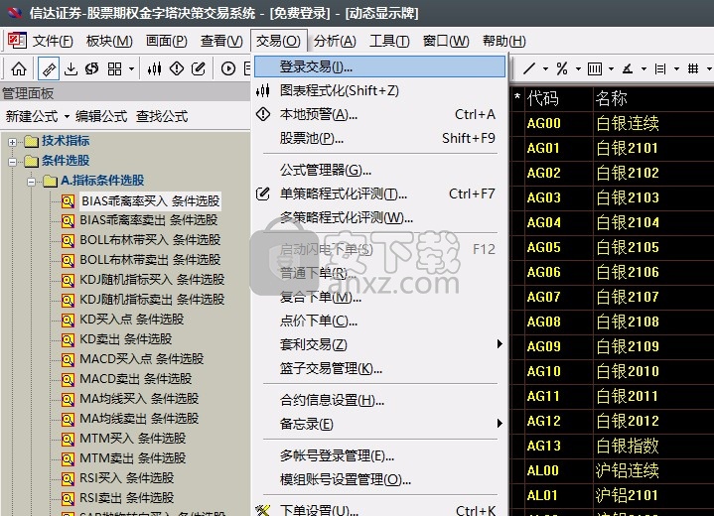Open dropdown beside horizontal levels tool
This screenshot has width=714, height=516.
pos(676,69)
